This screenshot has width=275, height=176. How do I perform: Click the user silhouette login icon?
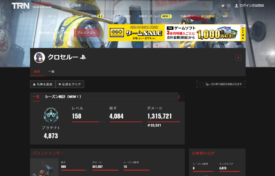tap(236, 5)
